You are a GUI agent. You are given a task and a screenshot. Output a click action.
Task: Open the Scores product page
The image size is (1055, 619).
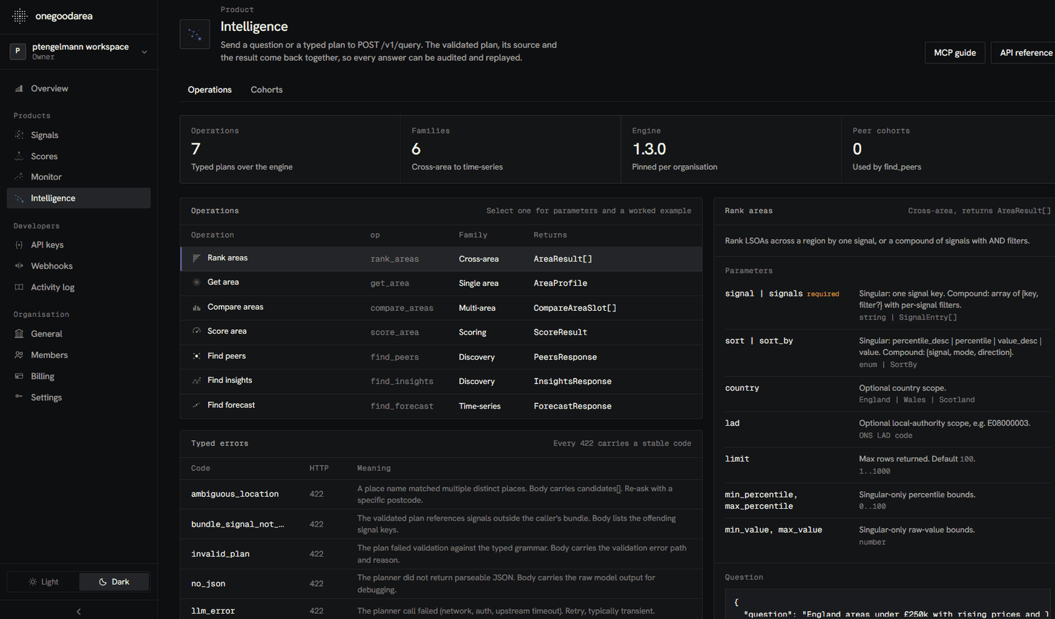pos(78,156)
